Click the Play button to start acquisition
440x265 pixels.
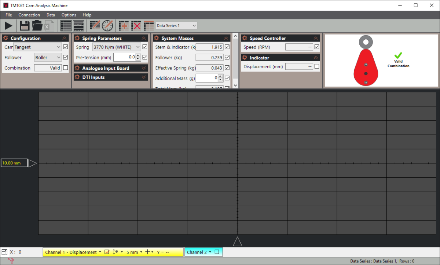[8, 26]
